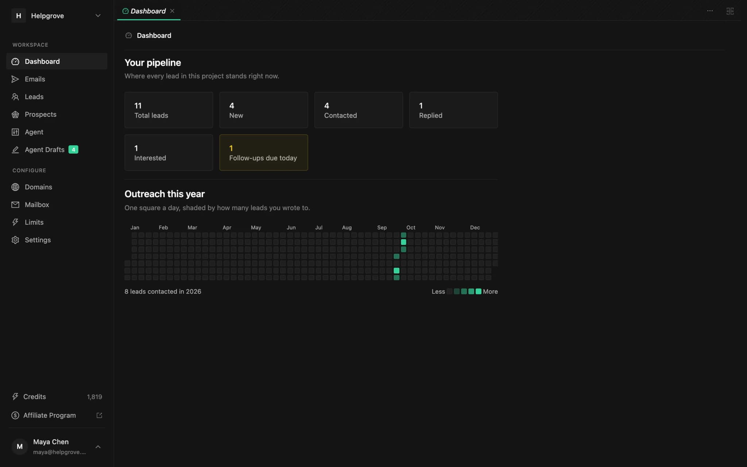Image resolution: width=747 pixels, height=467 pixels.
Task: Click the Helpgrove H workspace logo
Action: pos(19,16)
